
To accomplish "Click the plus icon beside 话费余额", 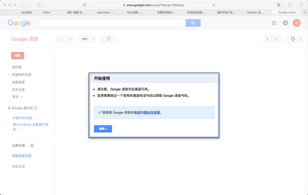I will click(32, 146).
